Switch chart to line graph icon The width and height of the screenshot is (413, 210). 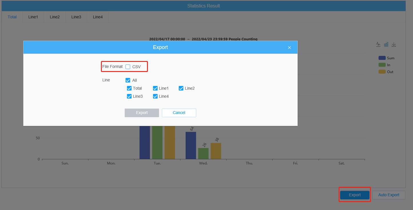(x=378, y=44)
